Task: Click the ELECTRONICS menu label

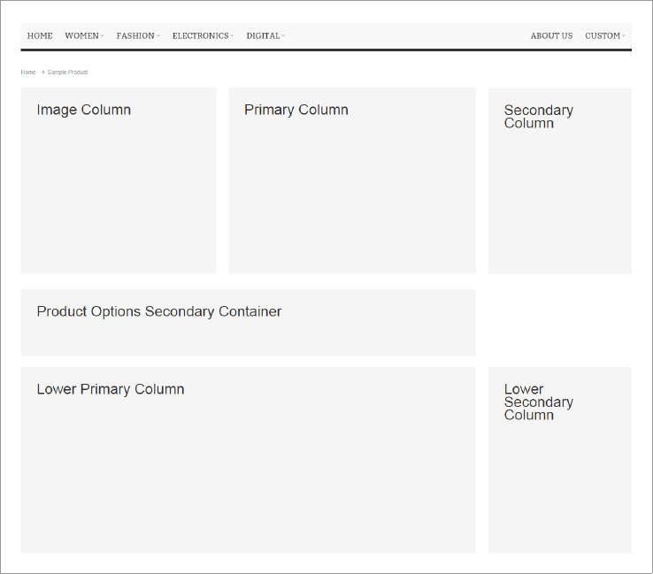Action: point(200,36)
